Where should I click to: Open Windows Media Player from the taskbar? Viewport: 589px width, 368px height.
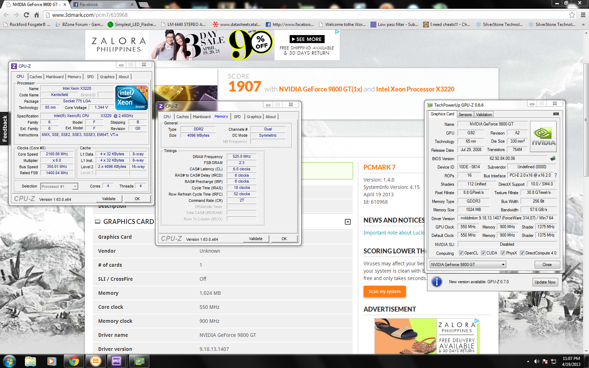[x=52, y=361]
